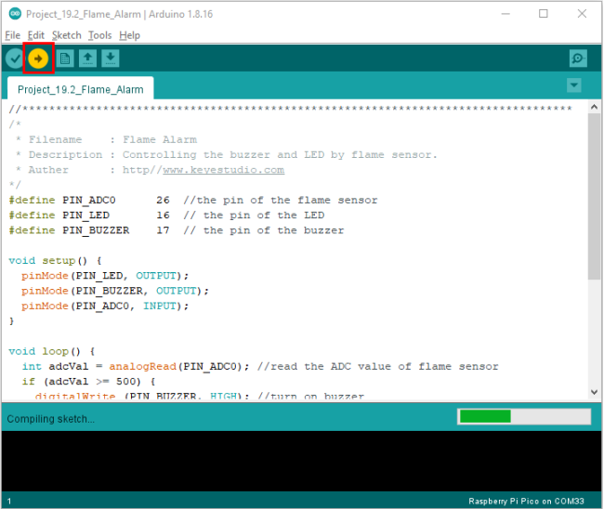The image size is (604, 509).
Task: Click the 'Description : Controlling the buzzer' comment
Action: [227, 155]
